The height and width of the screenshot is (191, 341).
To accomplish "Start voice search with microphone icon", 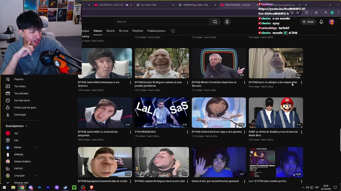I will tap(227, 22).
